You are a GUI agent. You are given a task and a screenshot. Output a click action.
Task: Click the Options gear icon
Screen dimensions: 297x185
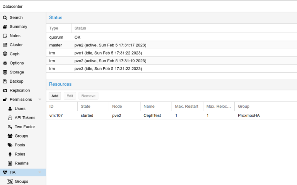pyautogui.click(x=5, y=63)
